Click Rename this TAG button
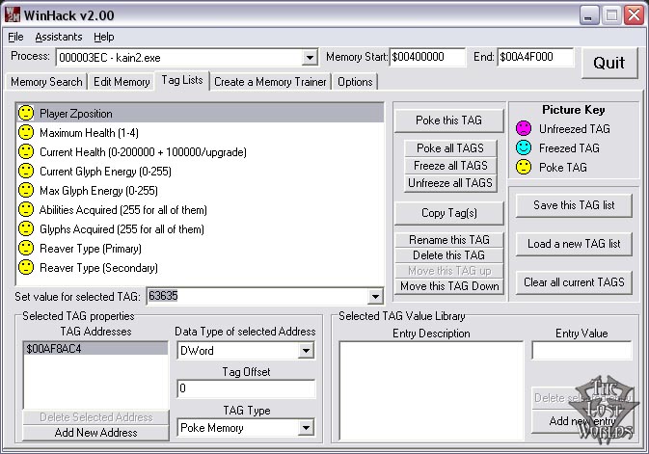This screenshot has width=649, height=454. (449, 240)
